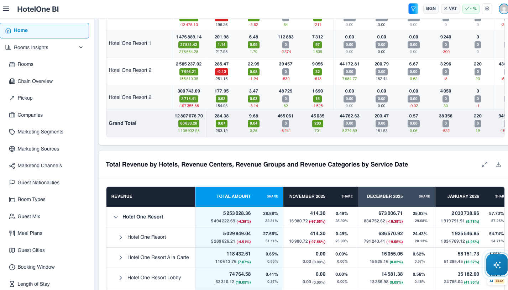Go to the Home page
This screenshot has height=290, width=508.
pos(21,30)
